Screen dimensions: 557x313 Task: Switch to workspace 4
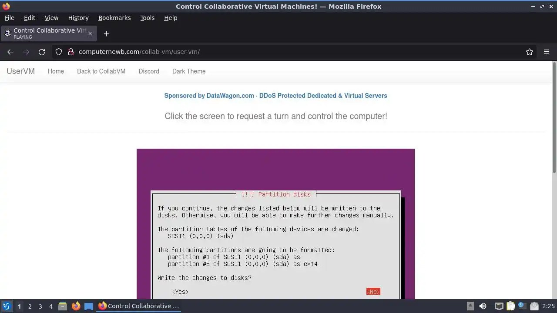tap(50, 306)
